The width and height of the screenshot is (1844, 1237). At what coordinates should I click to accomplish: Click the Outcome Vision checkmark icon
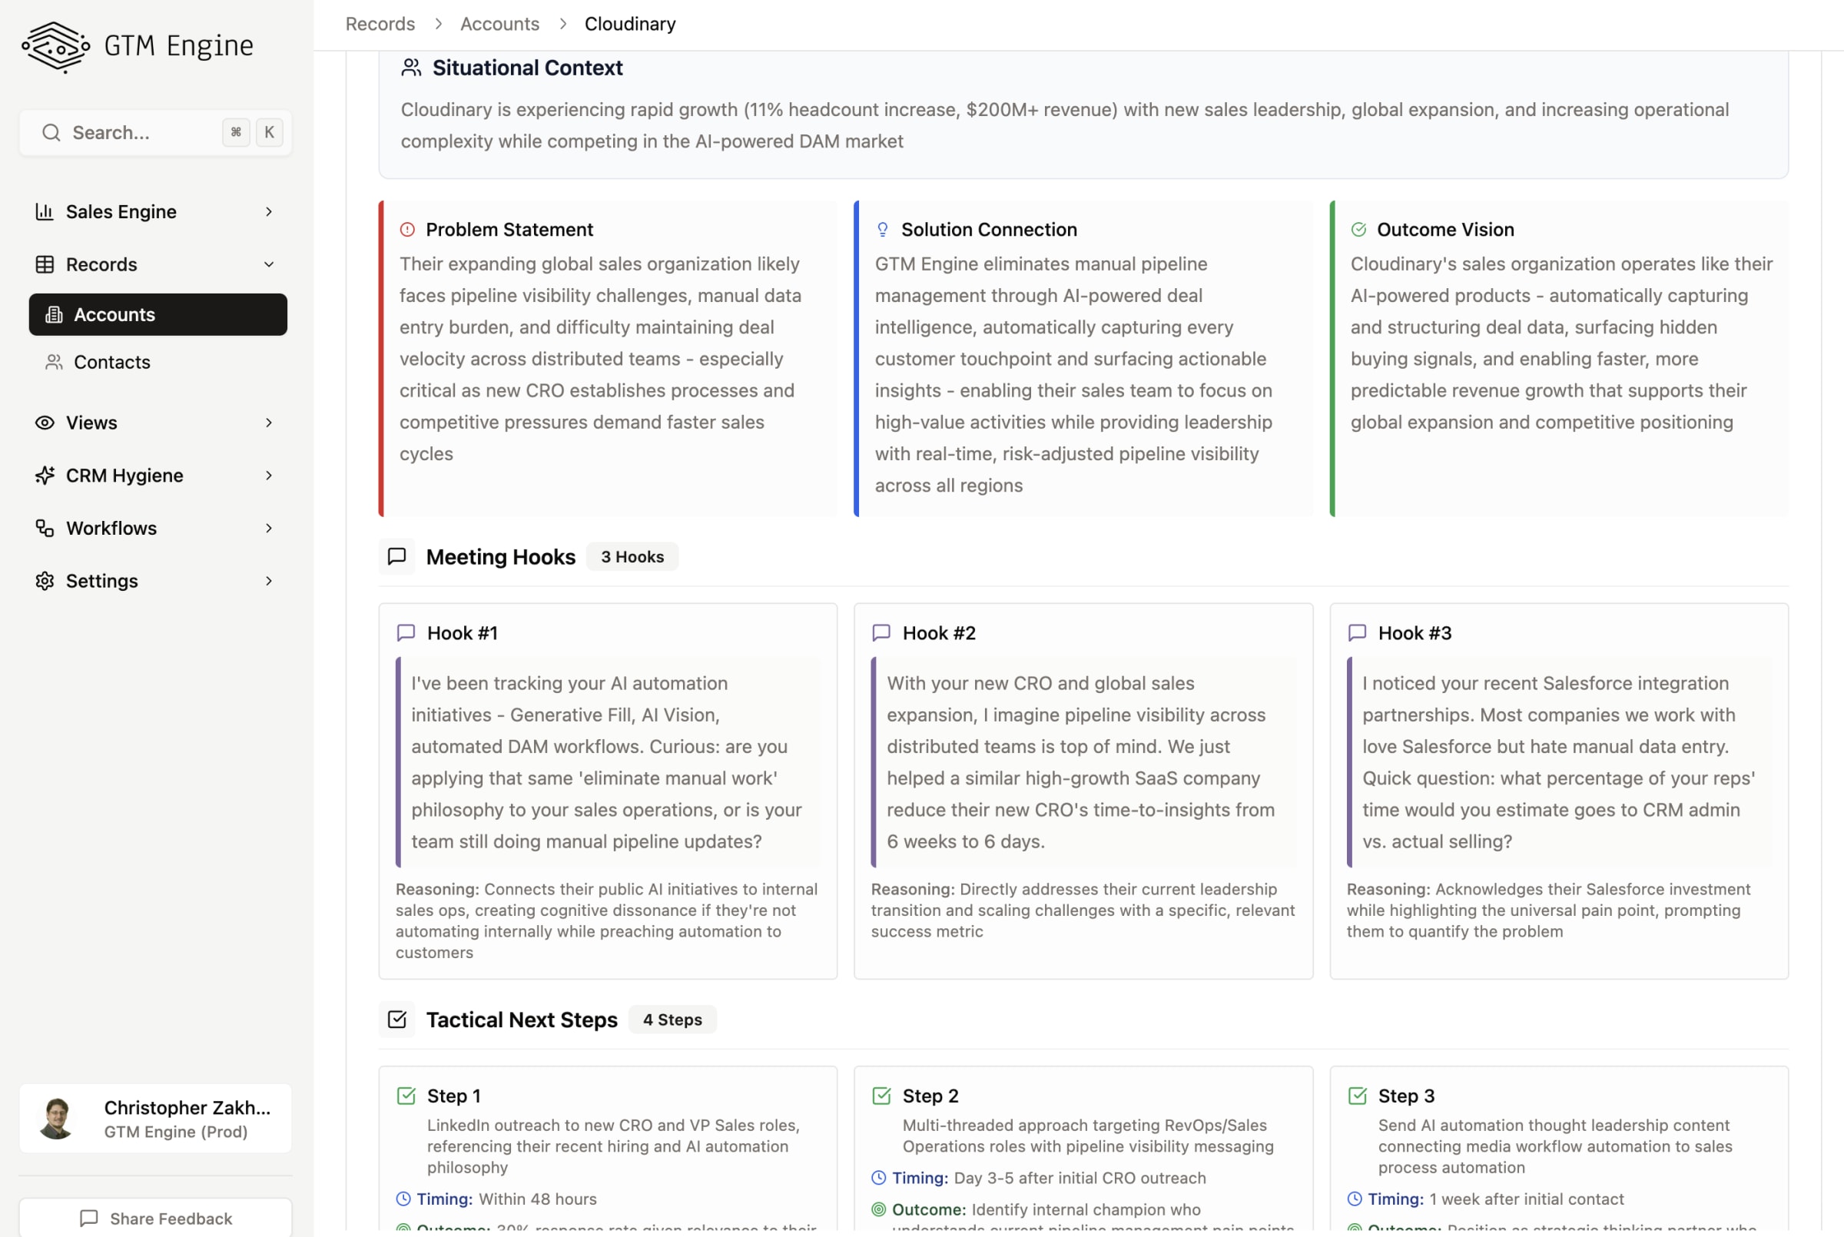click(1358, 230)
